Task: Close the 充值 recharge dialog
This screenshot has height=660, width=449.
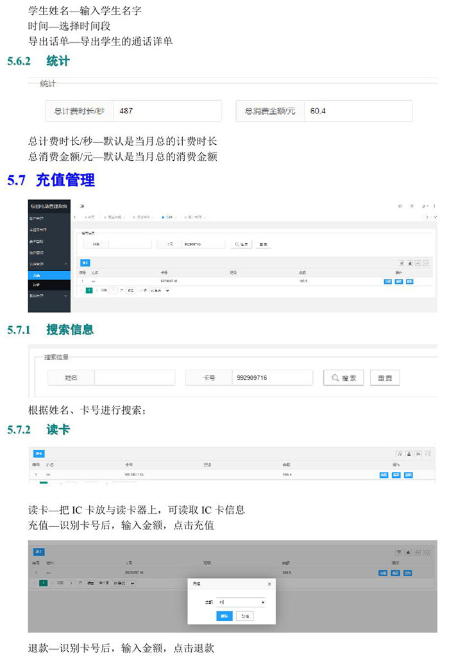Action: pyautogui.click(x=269, y=584)
